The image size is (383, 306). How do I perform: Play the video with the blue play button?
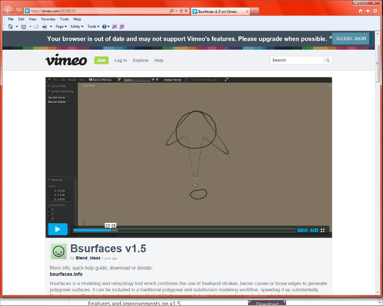click(57, 229)
